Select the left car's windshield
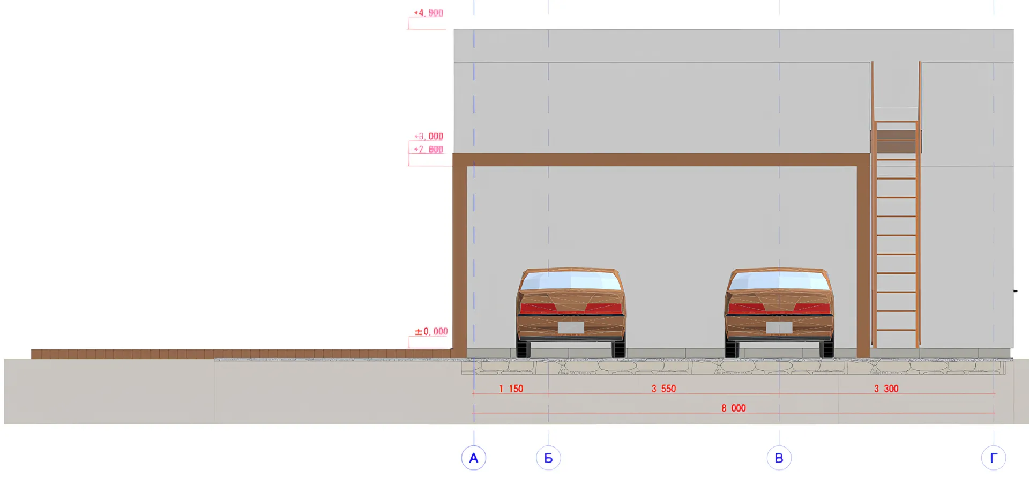The image size is (1029, 477). coord(570,280)
